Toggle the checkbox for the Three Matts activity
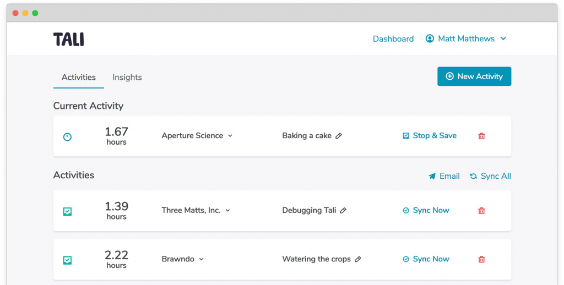Image resolution: width=564 pixels, height=285 pixels. [x=67, y=211]
